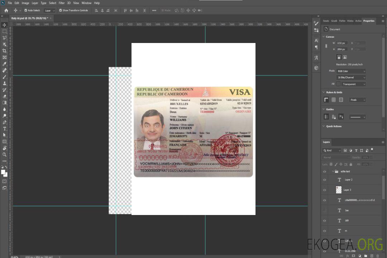Open the File menu
Viewport: 387px width, 258px height.
click(10, 3)
